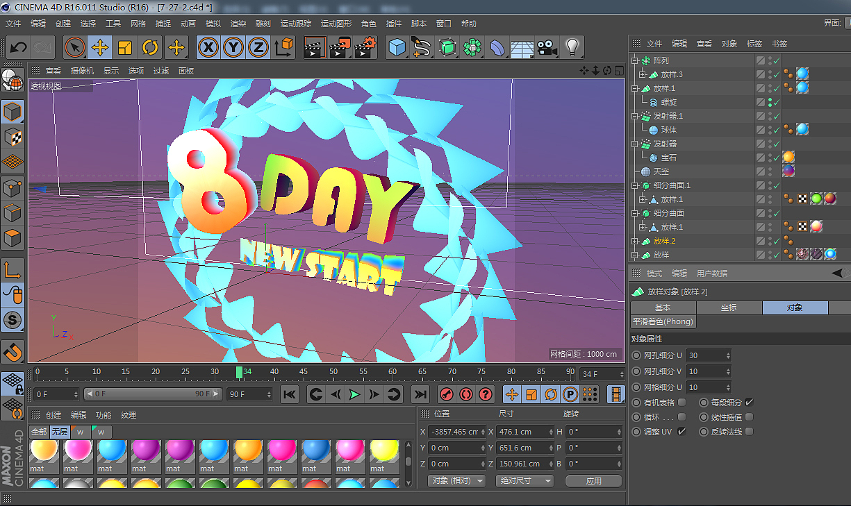Add floor environment object
This screenshot has width=851, height=506.
click(x=522, y=48)
